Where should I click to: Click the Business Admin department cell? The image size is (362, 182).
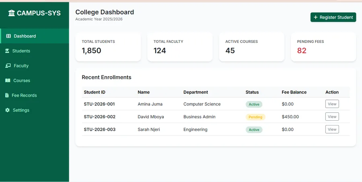pyautogui.click(x=200, y=117)
